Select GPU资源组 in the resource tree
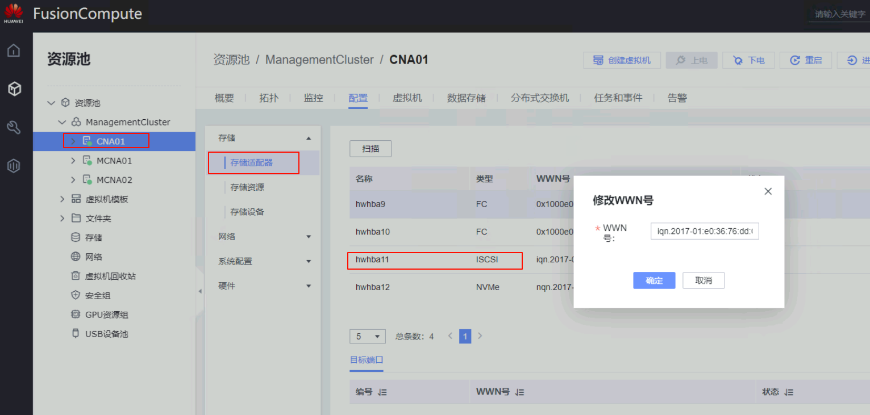The image size is (870, 415). 106,315
